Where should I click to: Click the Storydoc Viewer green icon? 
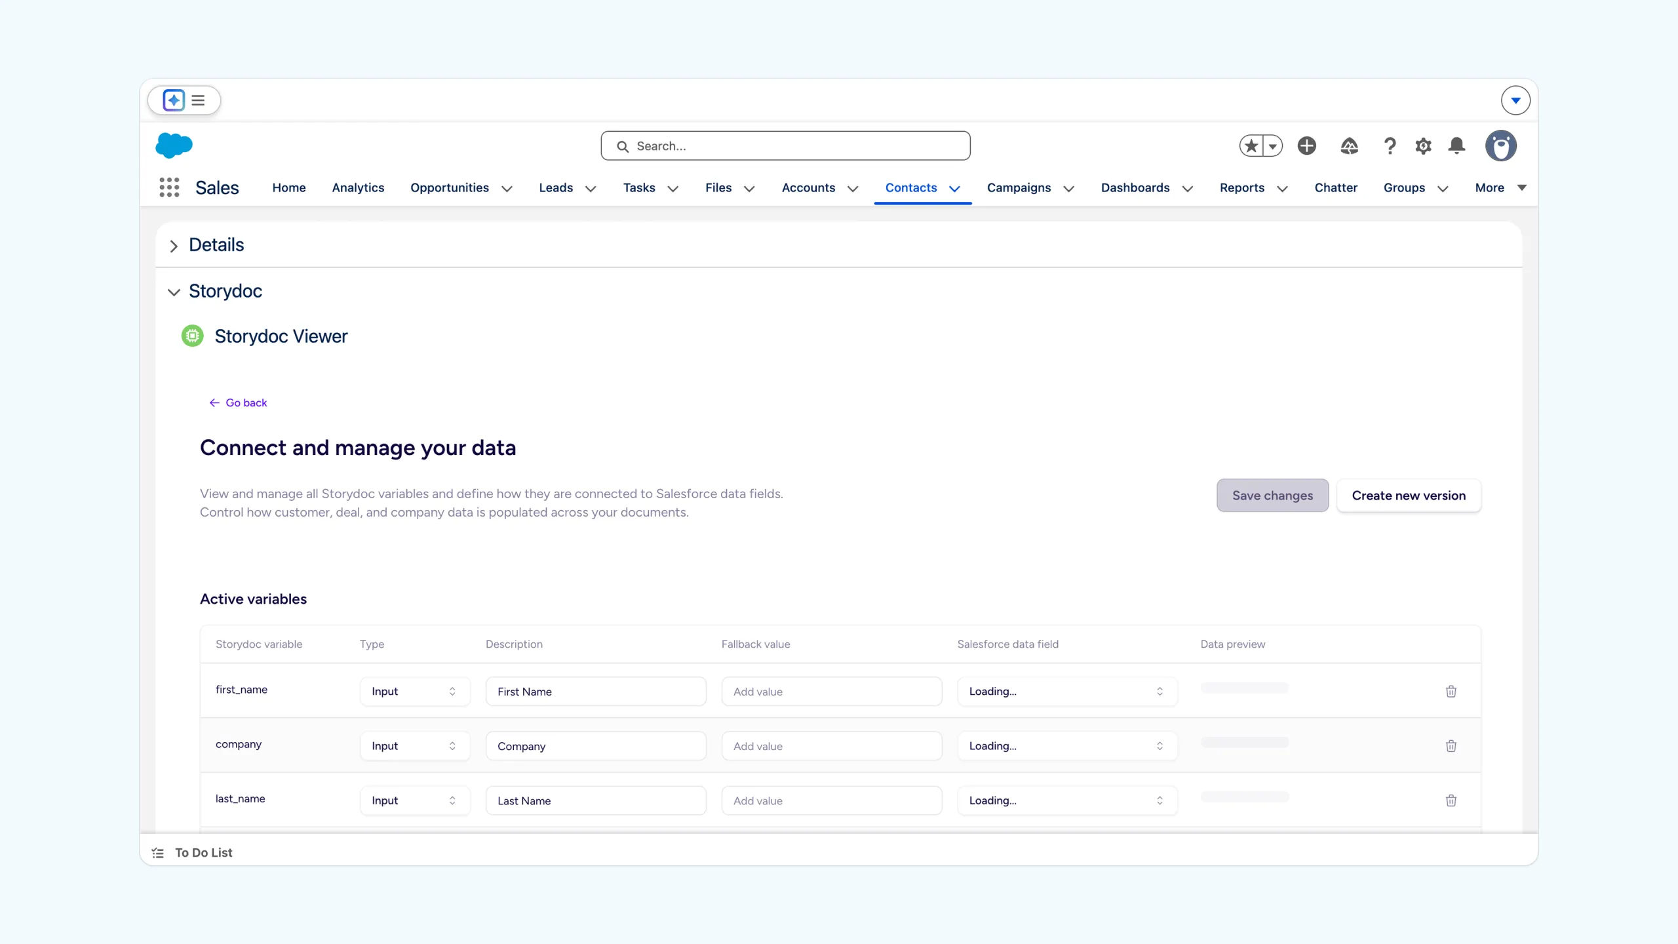(x=192, y=336)
